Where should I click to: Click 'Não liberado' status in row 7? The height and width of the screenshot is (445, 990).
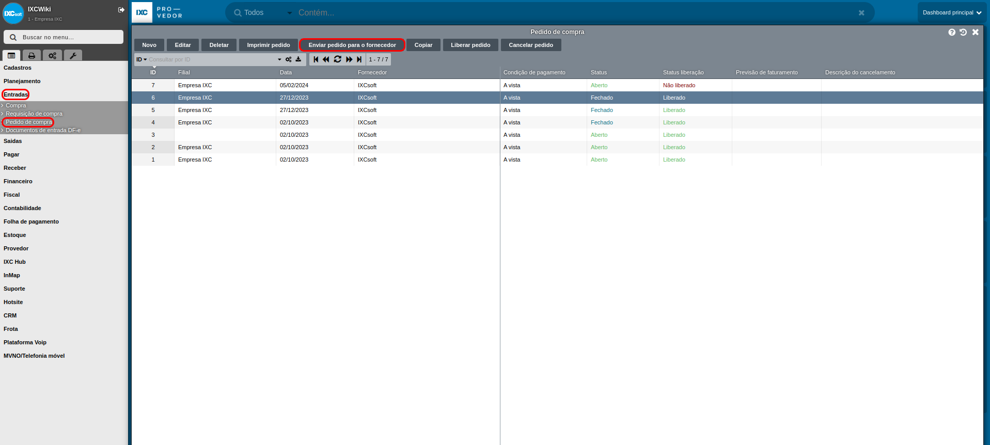(x=679, y=85)
